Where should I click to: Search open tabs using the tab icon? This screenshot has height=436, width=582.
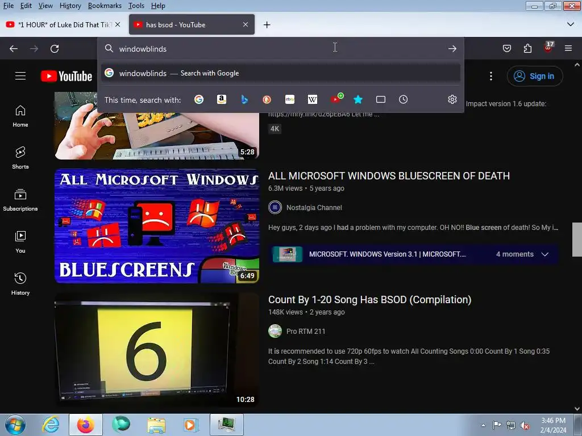click(x=380, y=99)
